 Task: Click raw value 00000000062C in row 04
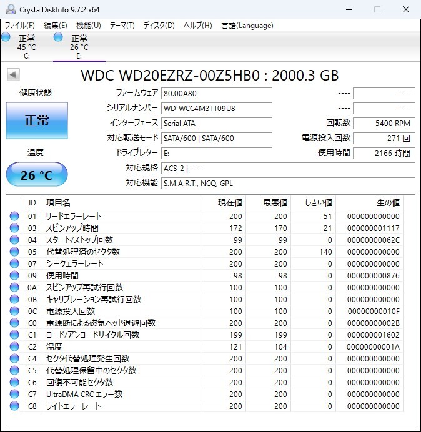373,240
